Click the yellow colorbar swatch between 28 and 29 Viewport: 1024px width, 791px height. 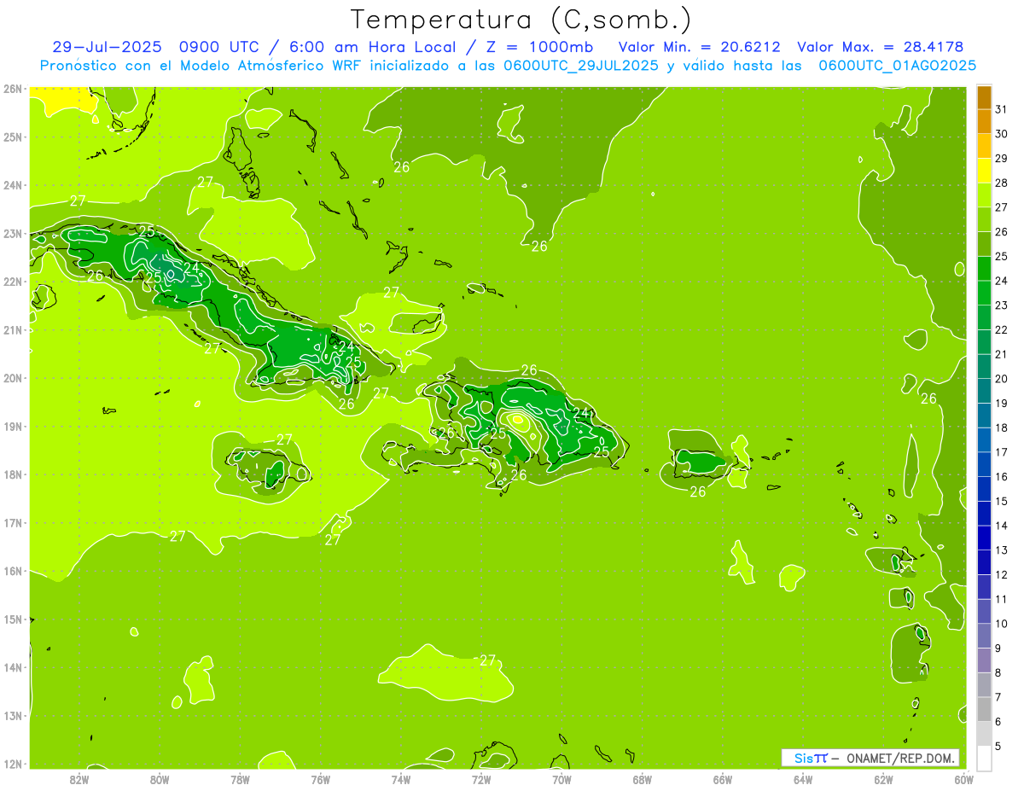[984, 171]
